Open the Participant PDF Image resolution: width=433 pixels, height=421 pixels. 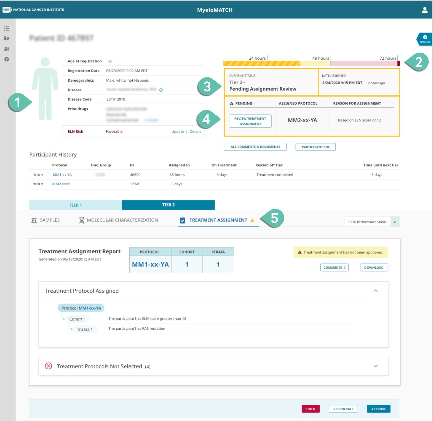(316, 147)
